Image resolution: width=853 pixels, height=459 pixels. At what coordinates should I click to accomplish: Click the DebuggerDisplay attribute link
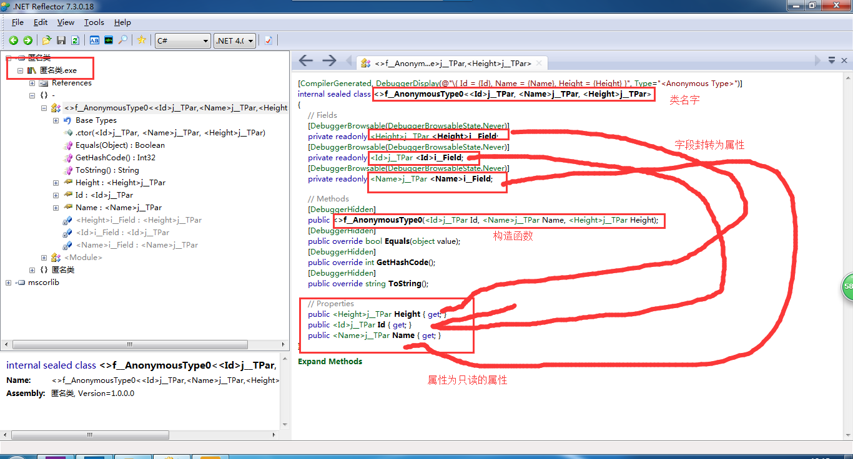(407, 84)
